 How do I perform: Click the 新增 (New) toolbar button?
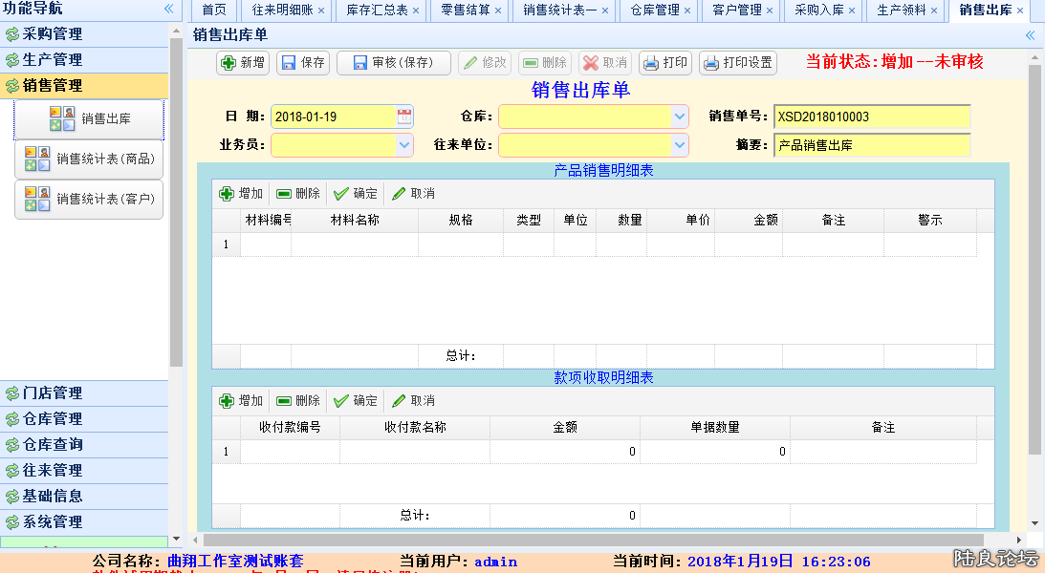pos(243,63)
